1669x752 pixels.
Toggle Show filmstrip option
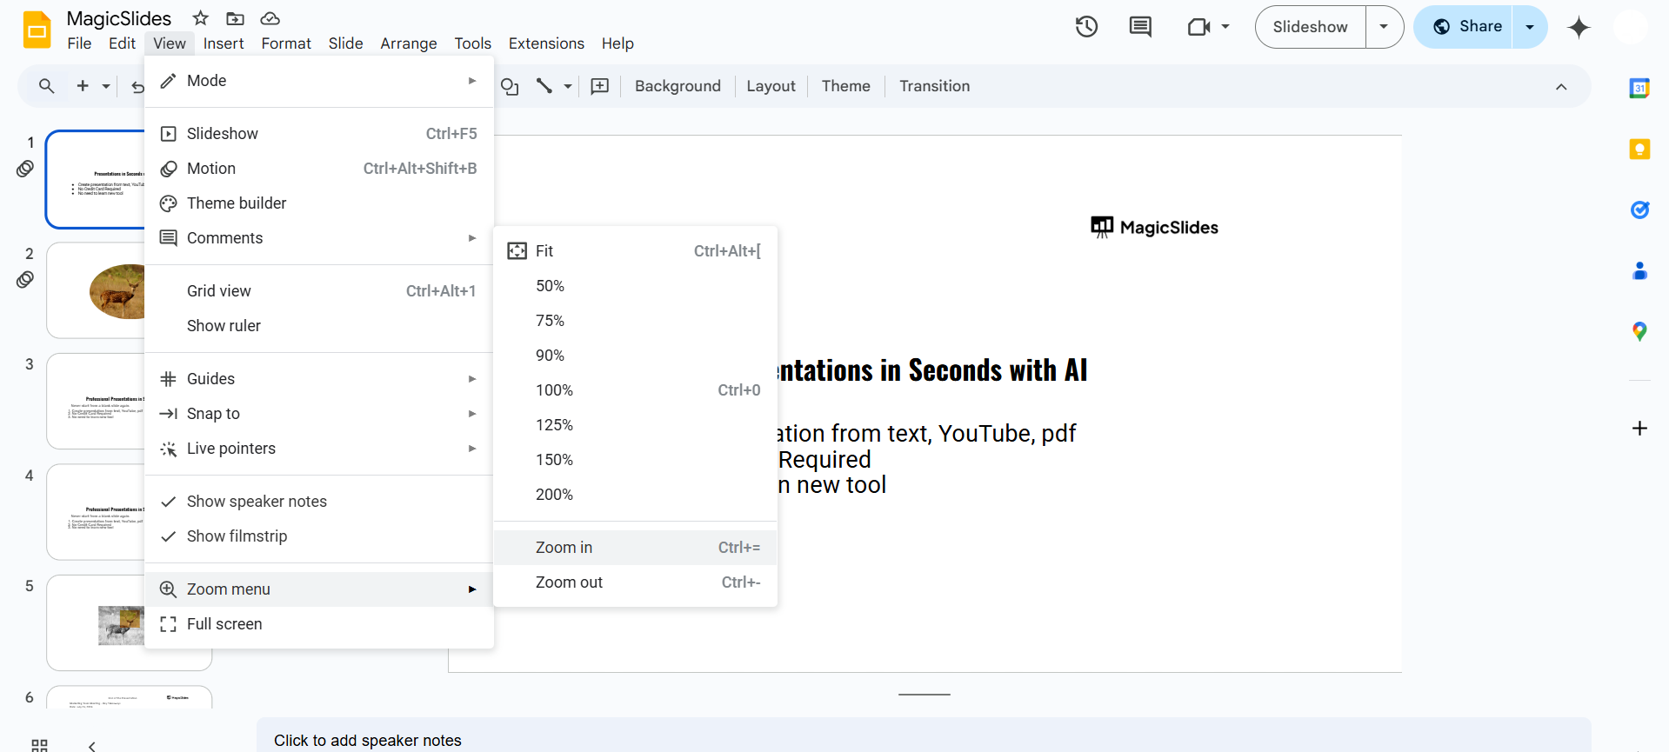coord(237,536)
